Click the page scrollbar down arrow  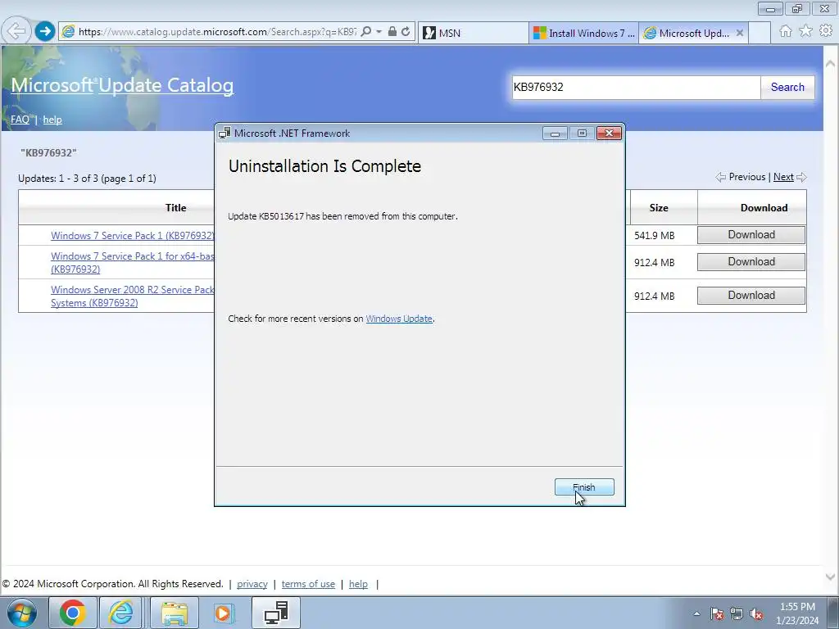(831, 577)
